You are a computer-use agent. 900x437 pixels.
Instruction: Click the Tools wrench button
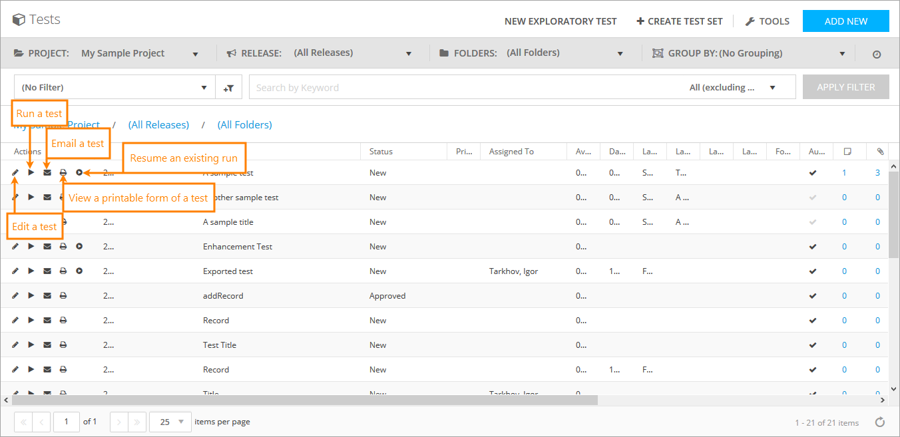767,21
